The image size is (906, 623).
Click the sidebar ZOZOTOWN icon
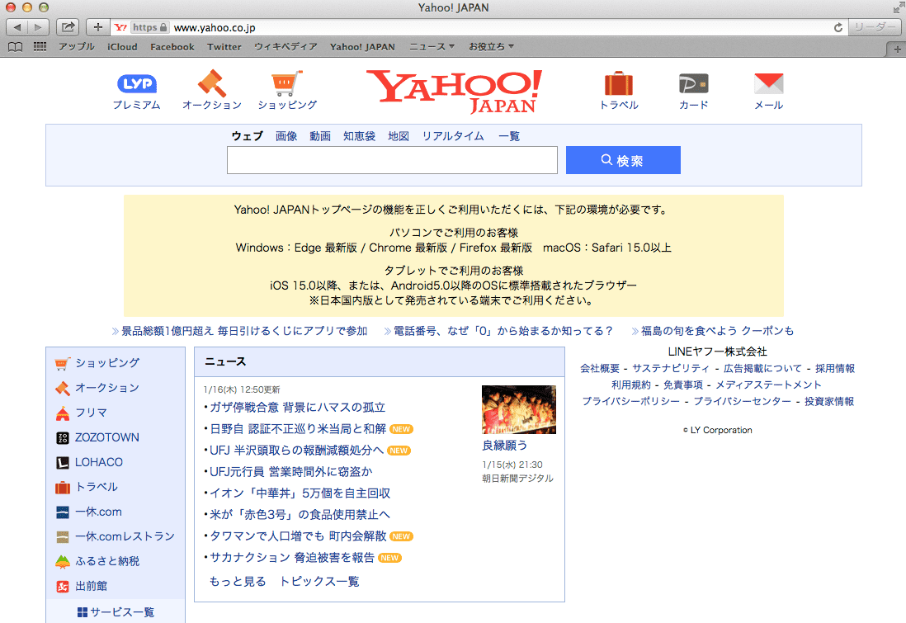(63, 437)
